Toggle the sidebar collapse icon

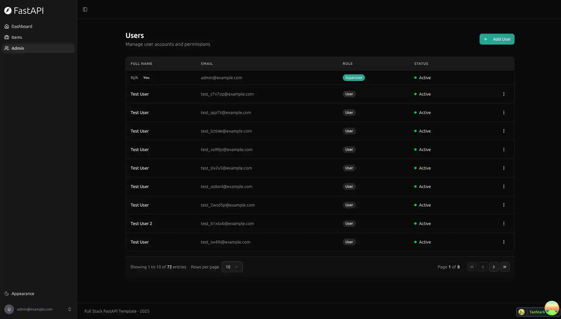point(85,9)
